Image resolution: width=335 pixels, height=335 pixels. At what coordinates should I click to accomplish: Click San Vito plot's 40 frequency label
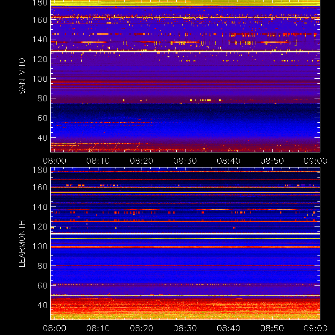coord(42,138)
